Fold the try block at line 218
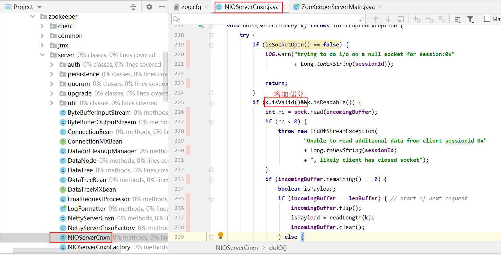Screen dimensions: 501x255 pos(211,35)
